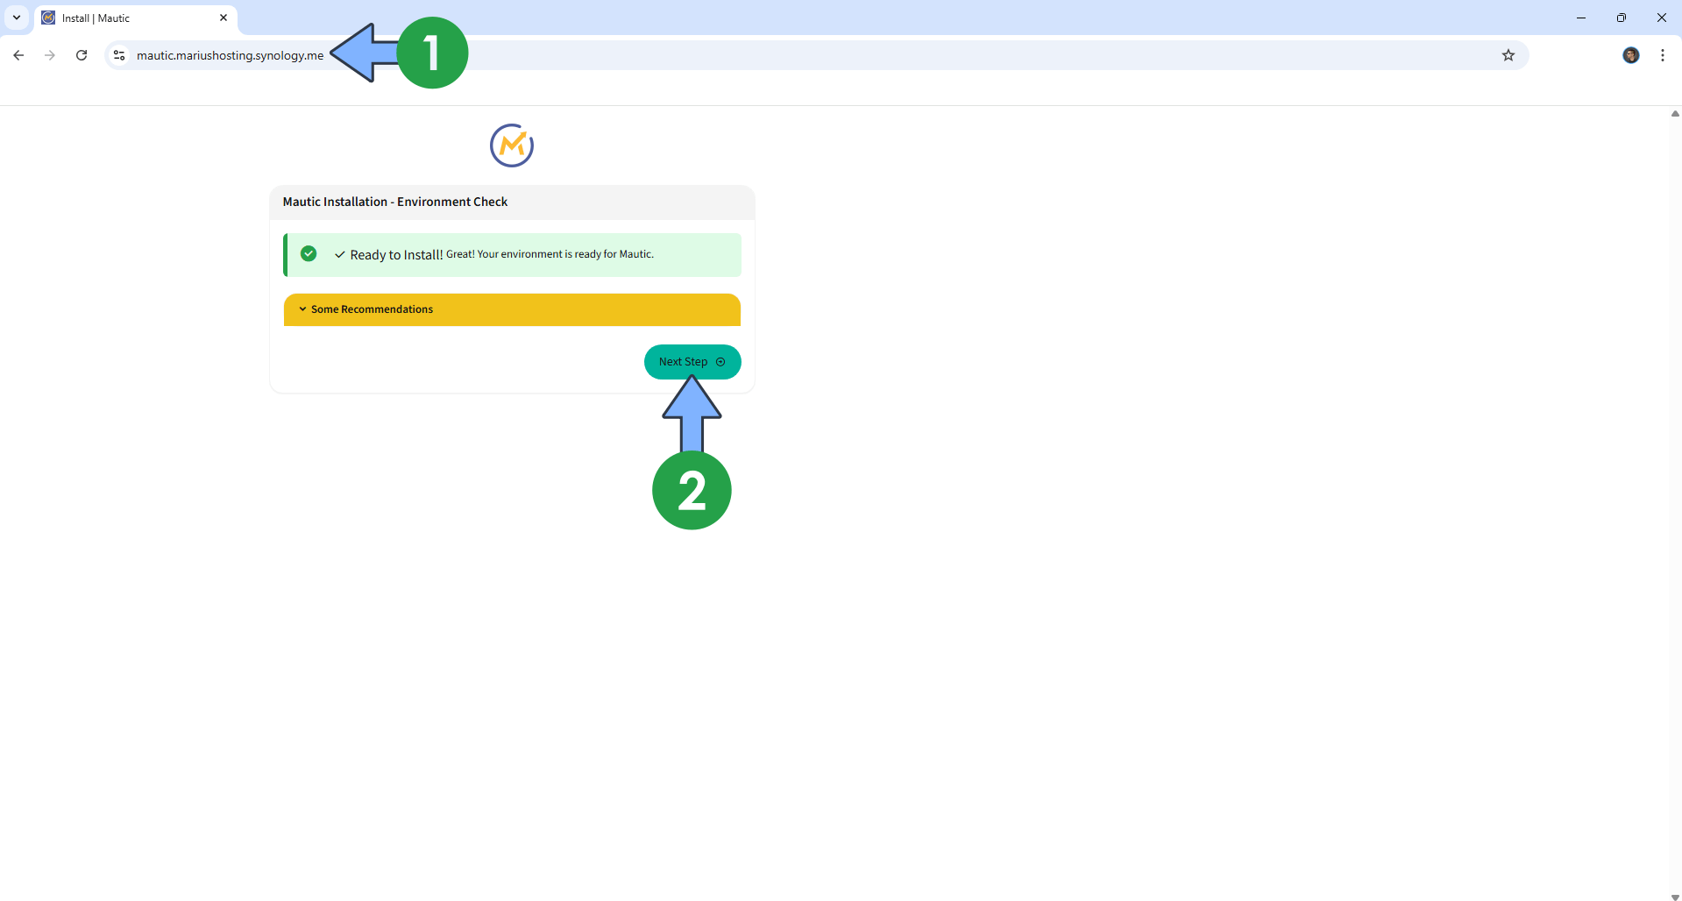Click the browser Forward arrow
Image resolution: width=1682 pixels, height=901 pixels.
pyautogui.click(x=50, y=55)
